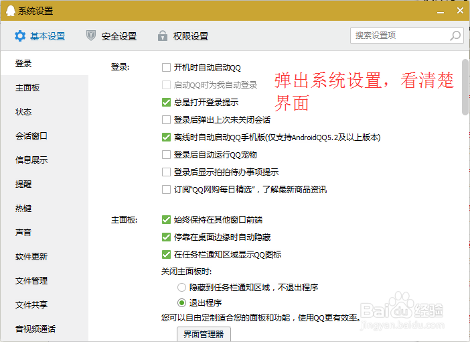Select 主面板 in the left sidebar
This screenshot has height=342, width=470.
44,88
